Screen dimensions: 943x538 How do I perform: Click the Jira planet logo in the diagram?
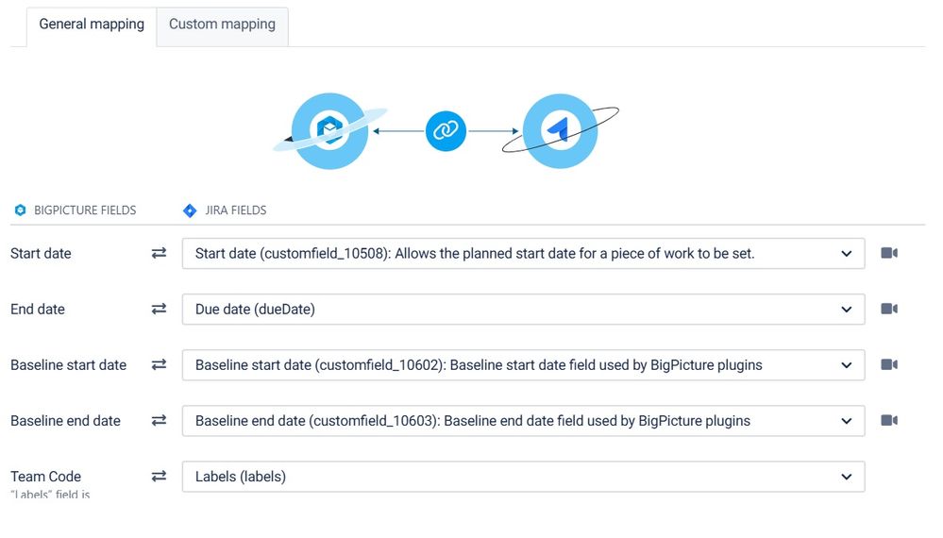click(560, 130)
